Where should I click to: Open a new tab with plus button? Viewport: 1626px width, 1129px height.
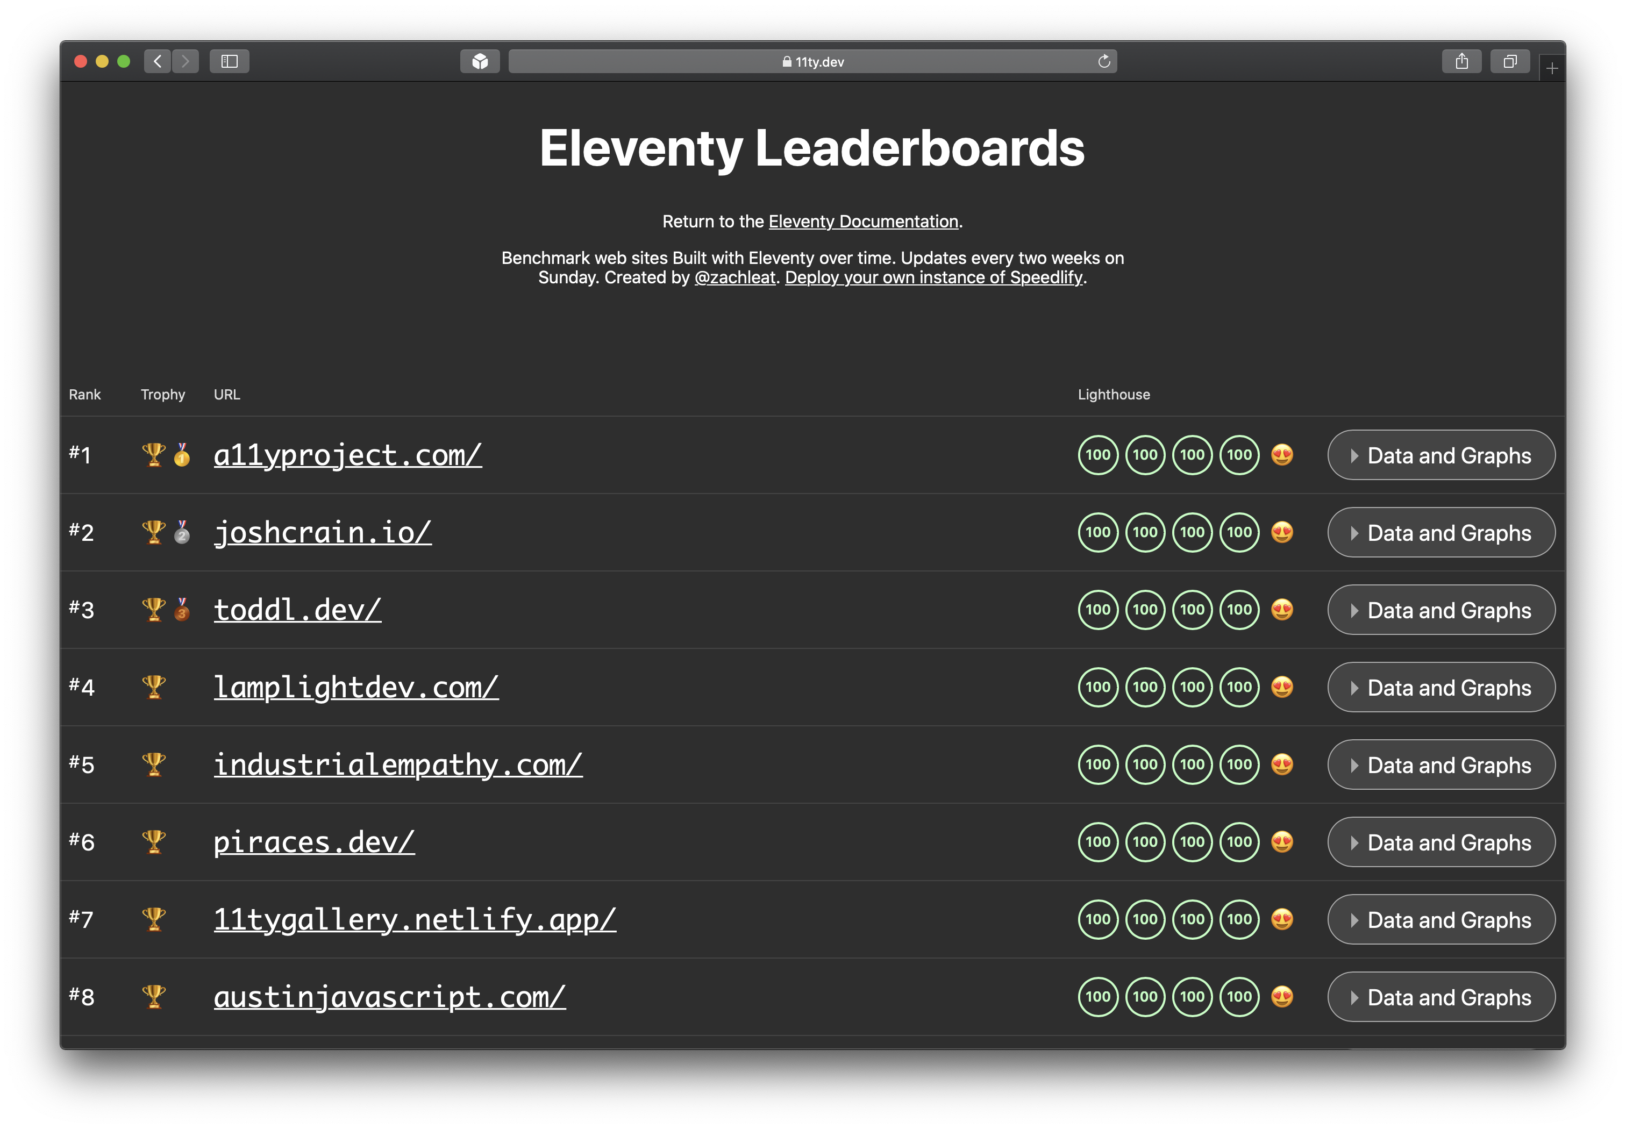tap(1552, 69)
